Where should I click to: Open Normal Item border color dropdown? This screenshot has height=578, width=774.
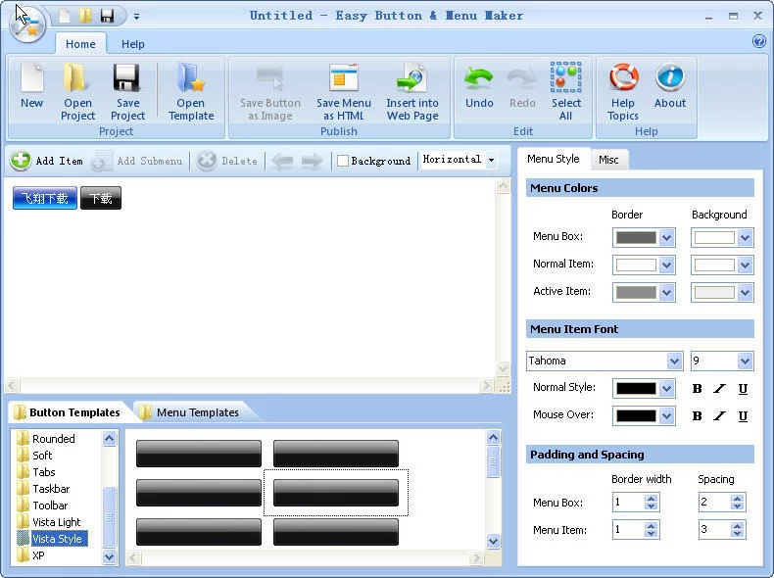pyautogui.click(x=667, y=265)
